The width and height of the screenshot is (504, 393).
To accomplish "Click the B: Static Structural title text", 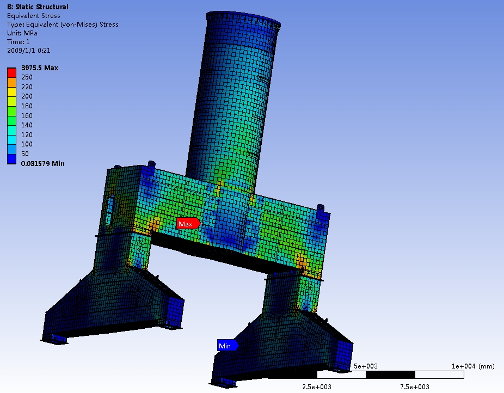I will coord(38,7).
